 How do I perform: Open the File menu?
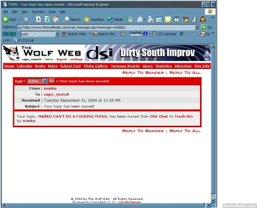6,12
